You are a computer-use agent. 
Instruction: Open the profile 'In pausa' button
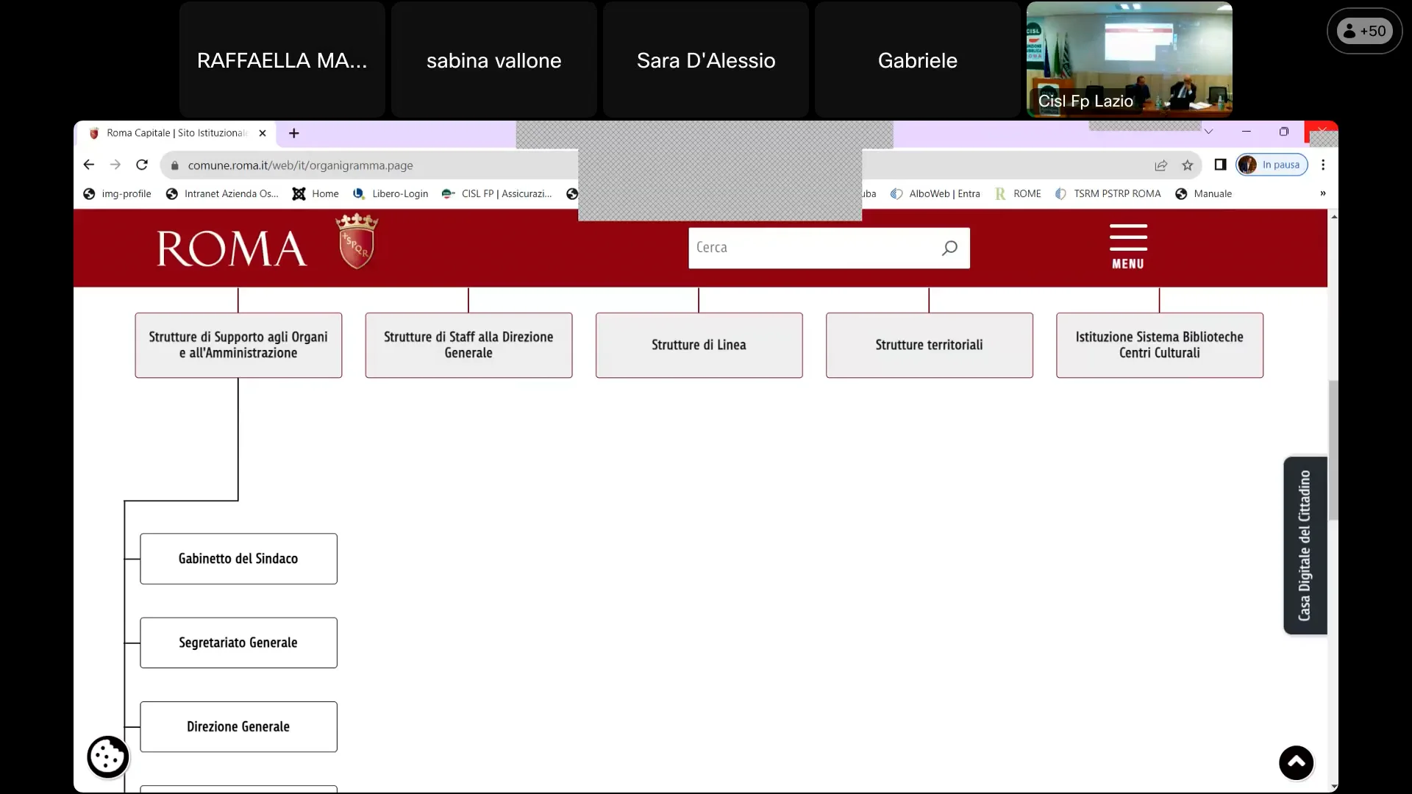click(1272, 165)
